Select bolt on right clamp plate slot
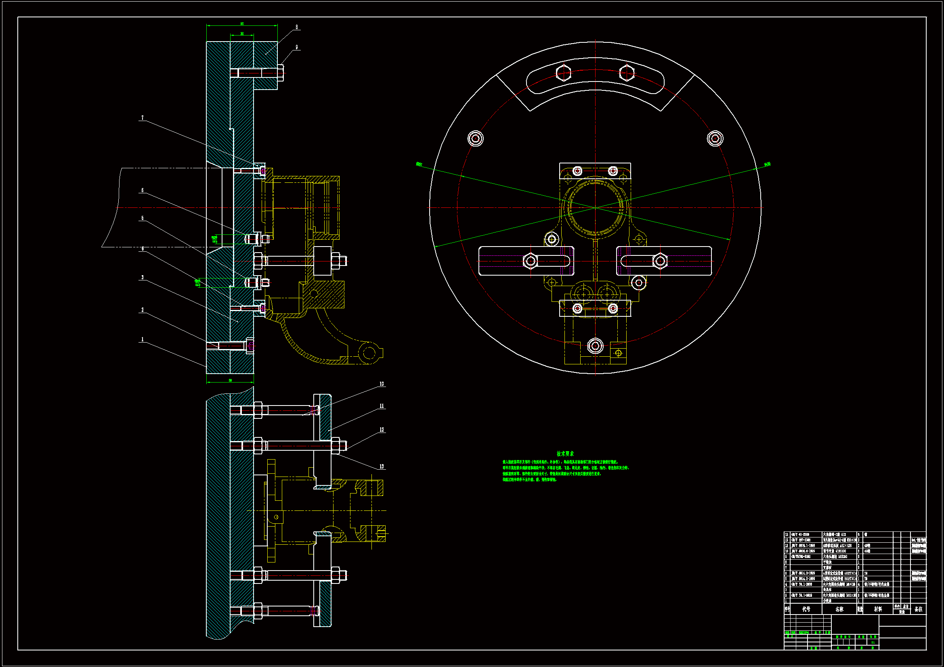 (660, 261)
